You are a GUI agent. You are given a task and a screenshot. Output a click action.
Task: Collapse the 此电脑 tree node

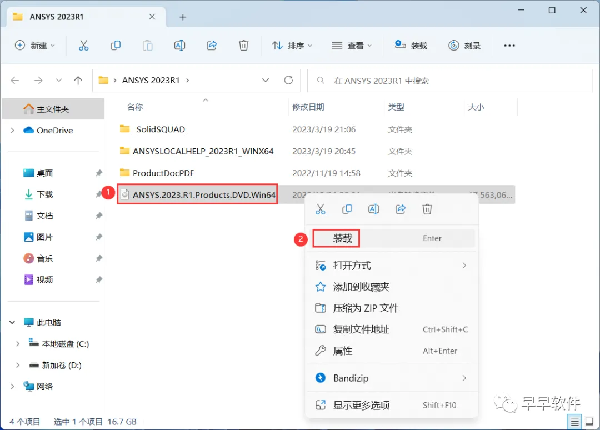[13, 322]
